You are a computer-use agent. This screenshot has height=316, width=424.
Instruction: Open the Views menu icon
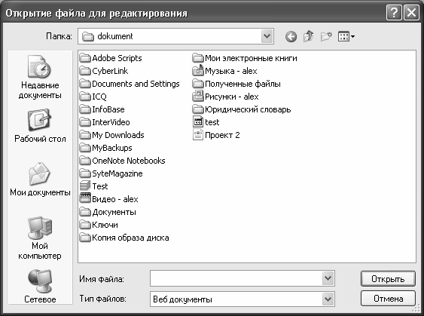(x=346, y=36)
